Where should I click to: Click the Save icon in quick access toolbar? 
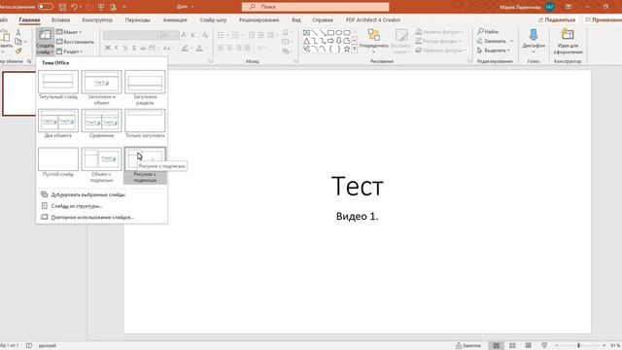click(62, 7)
